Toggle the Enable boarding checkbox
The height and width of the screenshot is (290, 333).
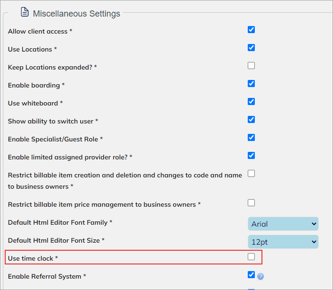251,84
